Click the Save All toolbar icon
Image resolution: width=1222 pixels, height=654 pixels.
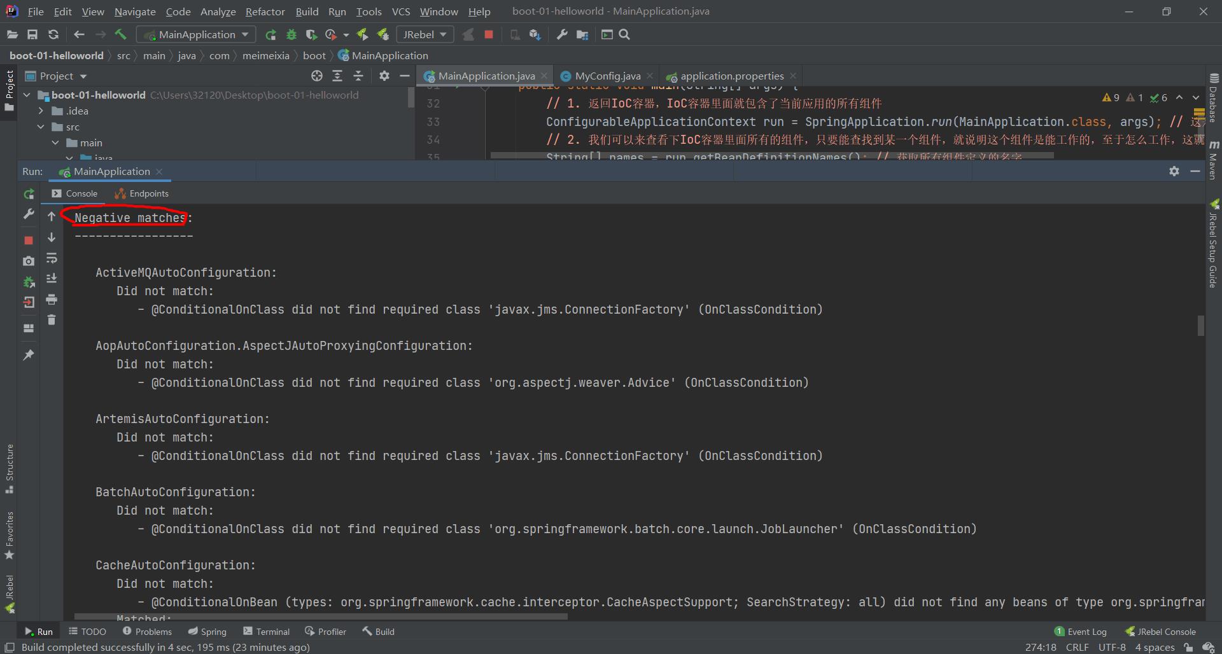coord(32,34)
